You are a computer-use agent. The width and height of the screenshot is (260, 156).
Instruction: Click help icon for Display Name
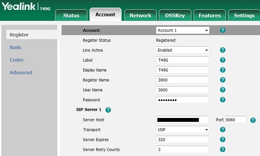223,70
